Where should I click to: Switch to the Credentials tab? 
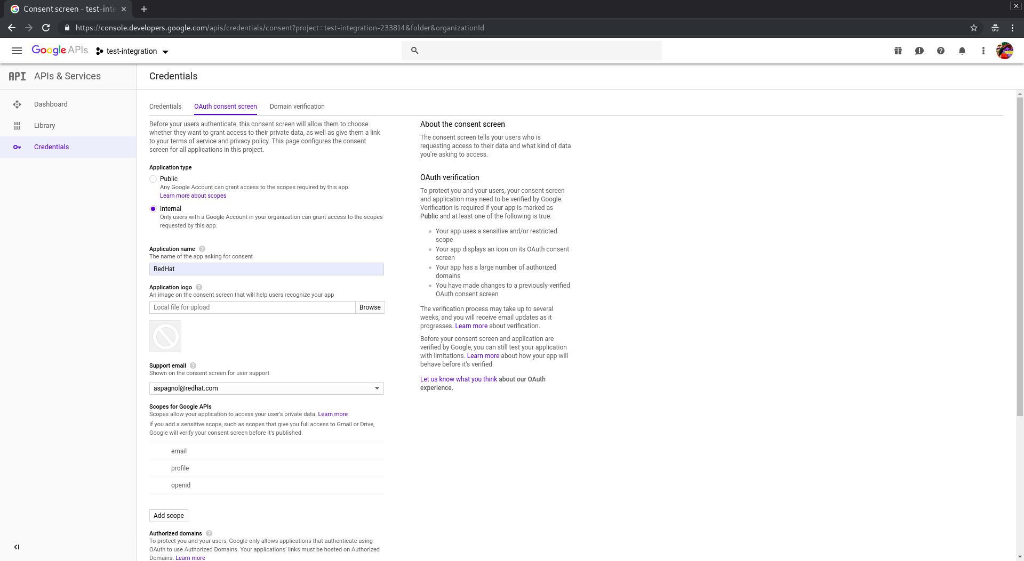[x=165, y=107]
